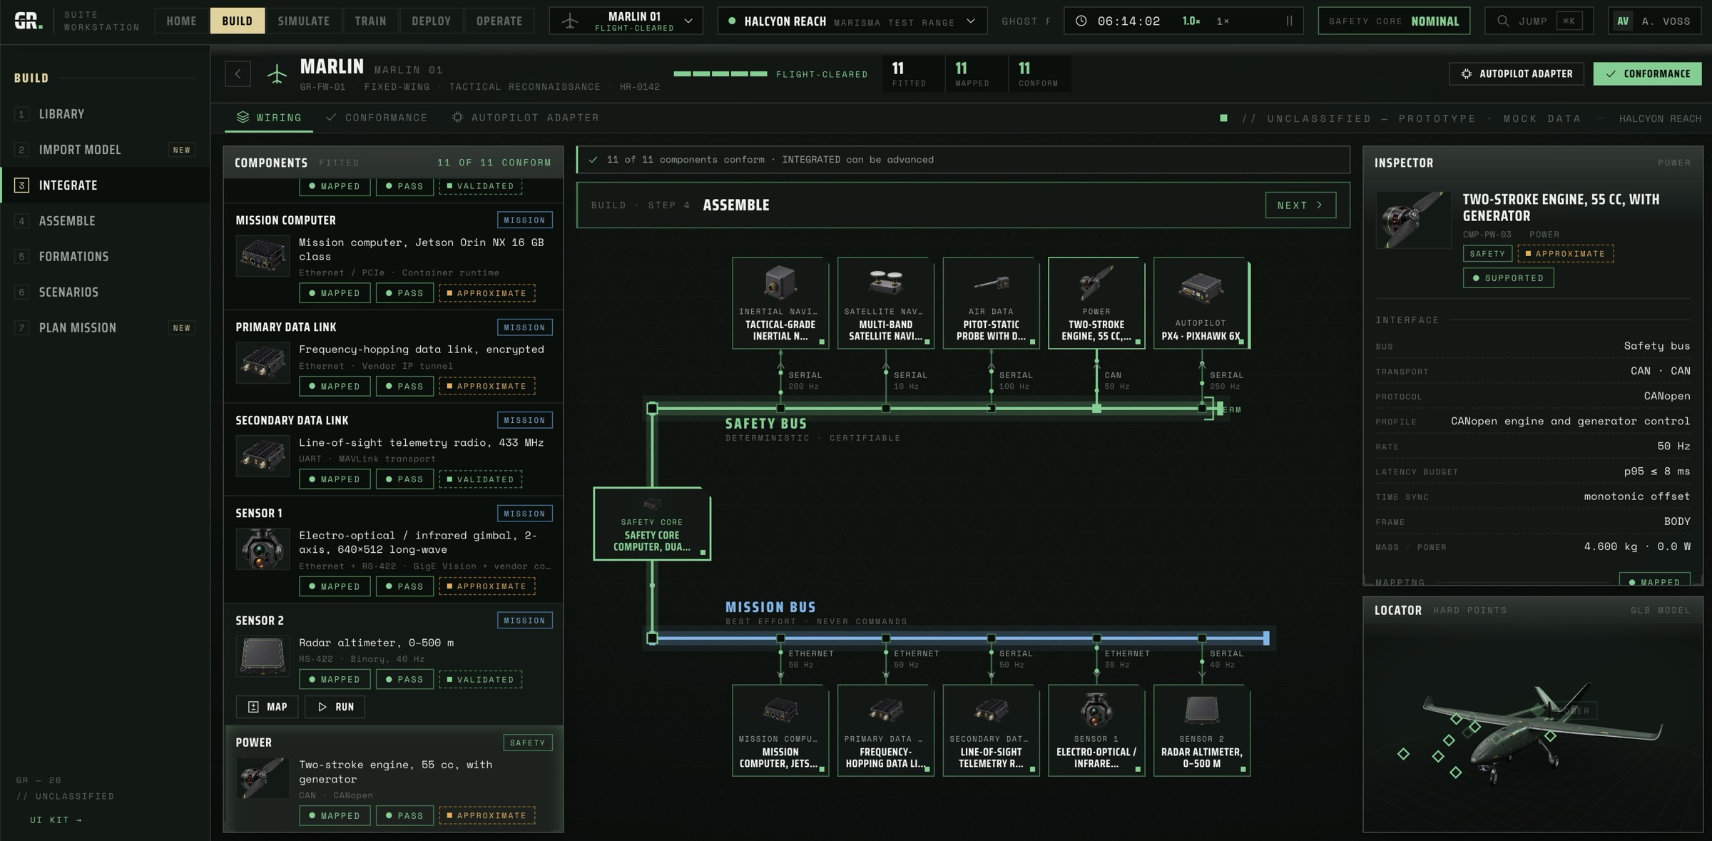Viewport: 1712px width, 841px height.
Task: Switch to the Conformance tab
Action: point(377,118)
